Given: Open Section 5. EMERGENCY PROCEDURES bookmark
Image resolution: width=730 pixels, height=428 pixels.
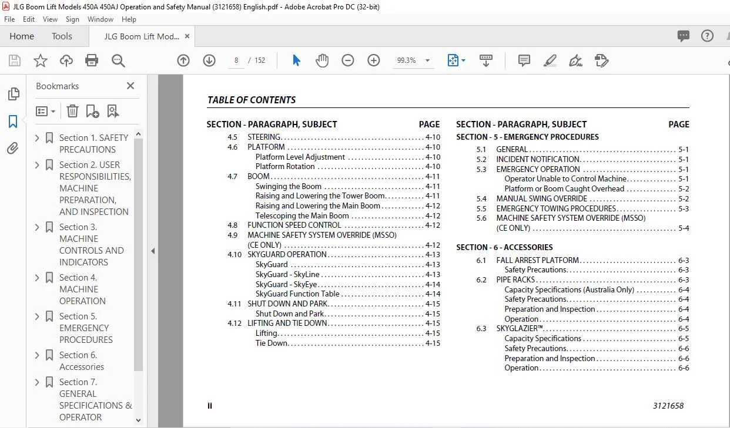Looking at the screenshot, I should pos(86,328).
